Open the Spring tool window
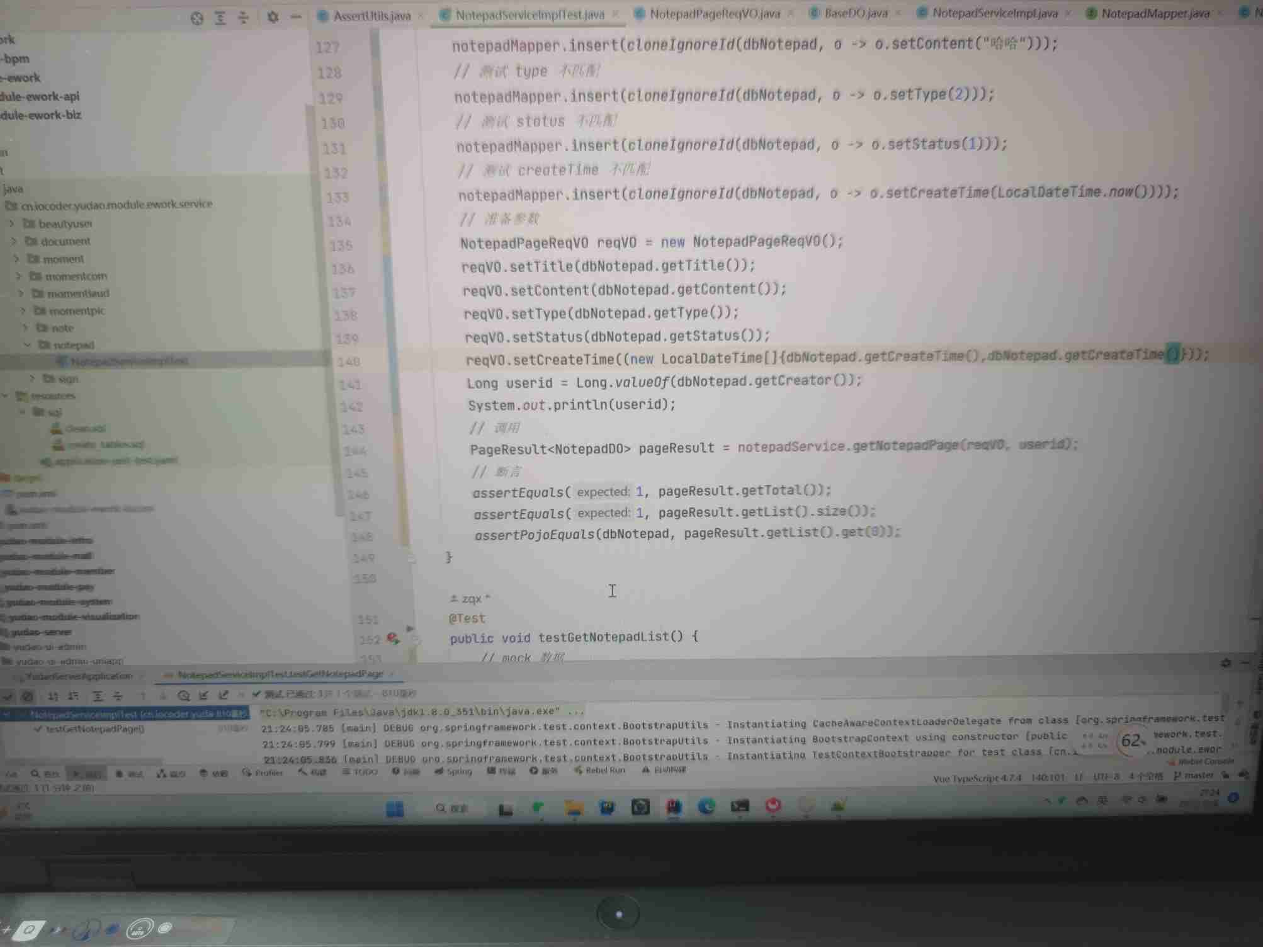The height and width of the screenshot is (947, 1263). coord(454,771)
